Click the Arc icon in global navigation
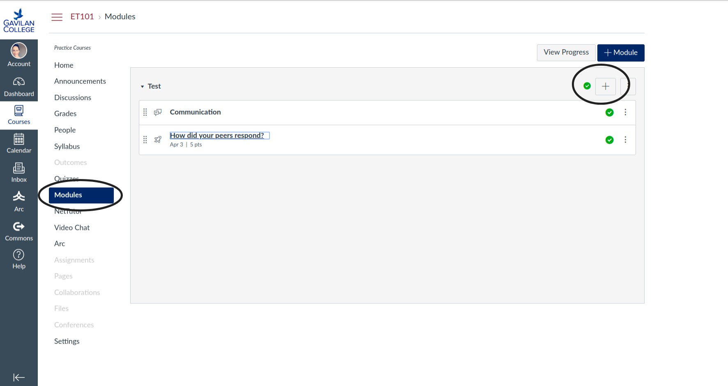 pyautogui.click(x=19, y=197)
